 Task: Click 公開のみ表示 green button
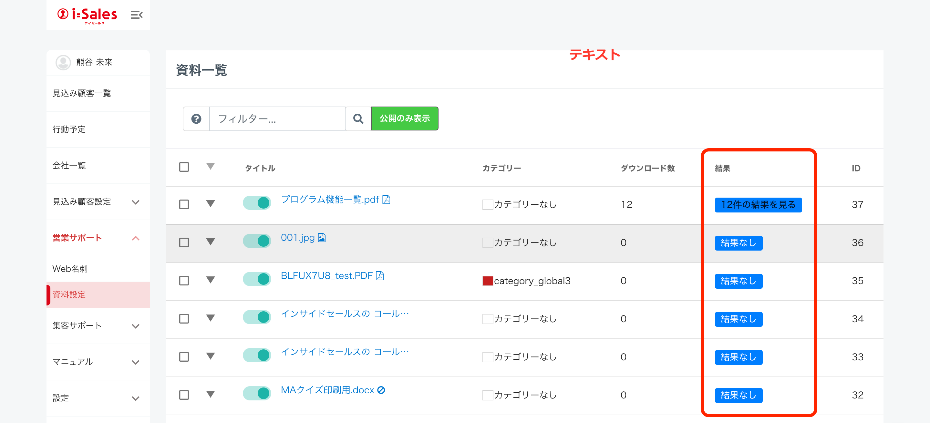404,119
